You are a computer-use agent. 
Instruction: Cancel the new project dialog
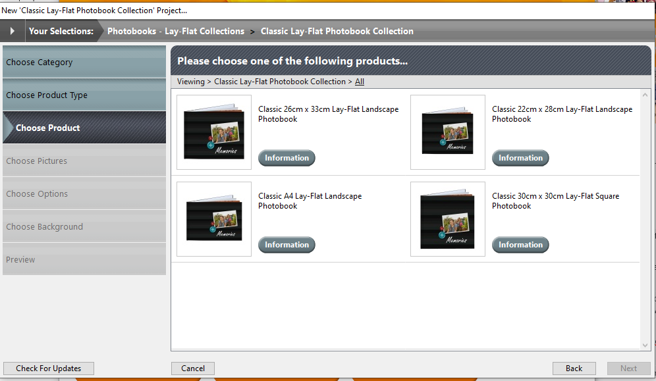coord(193,368)
